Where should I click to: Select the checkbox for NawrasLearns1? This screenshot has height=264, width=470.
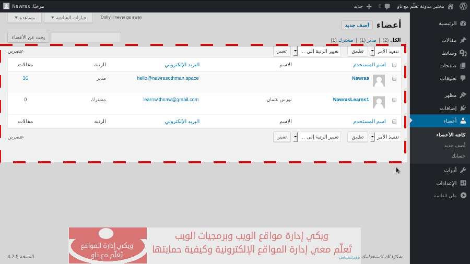pos(394,100)
